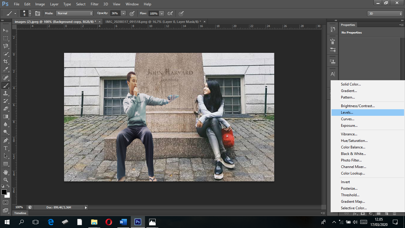Select the Crop tool
The width and height of the screenshot is (405, 228).
(x=6, y=61)
